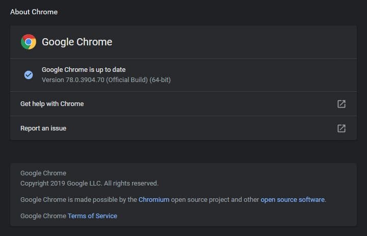
Task: Open Get help with Chrome
Action: (52, 104)
